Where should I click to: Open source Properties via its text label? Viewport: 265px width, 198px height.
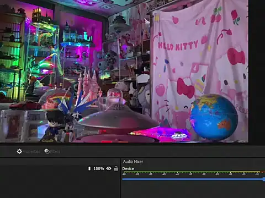(x=31, y=152)
